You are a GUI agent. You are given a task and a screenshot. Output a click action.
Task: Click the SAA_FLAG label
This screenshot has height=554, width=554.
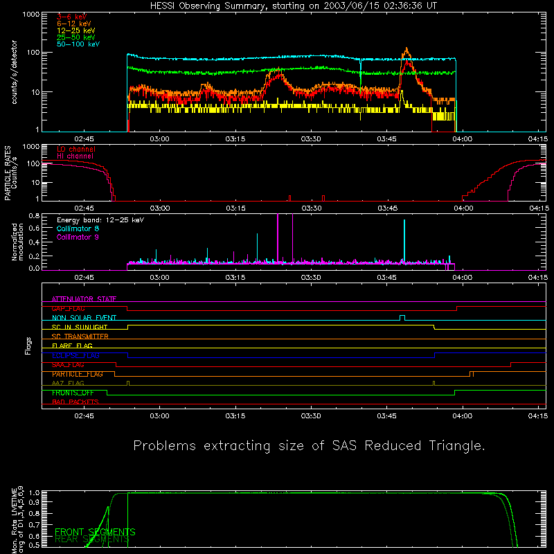pos(68,364)
